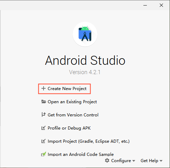Click the plus icon beside Create New Project
170x168 pixels.
click(44, 88)
